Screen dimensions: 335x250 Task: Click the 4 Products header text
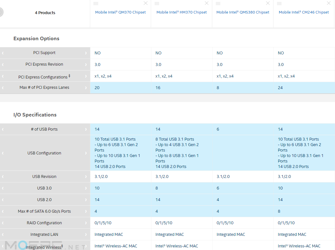(x=45, y=13)
